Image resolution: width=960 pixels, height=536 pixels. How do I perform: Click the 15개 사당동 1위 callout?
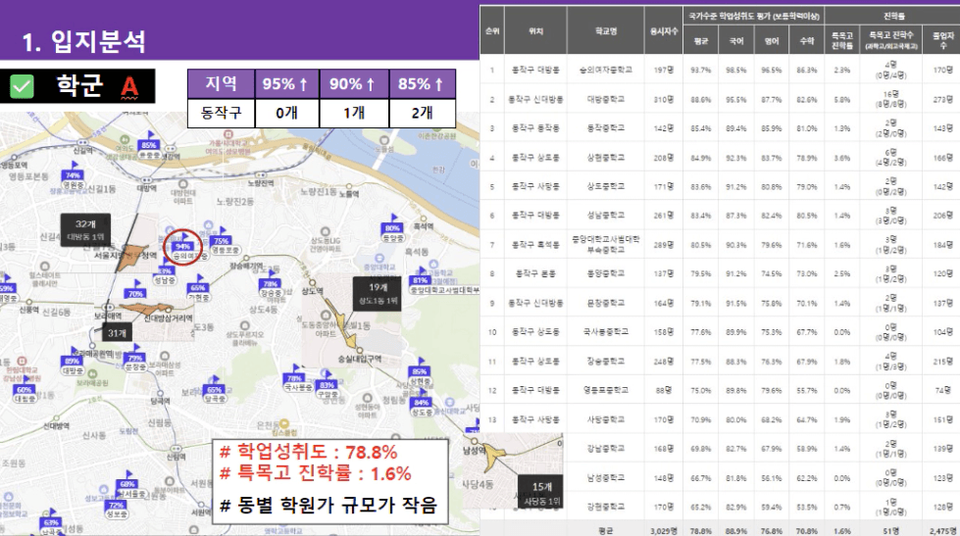tap(541, 494)
